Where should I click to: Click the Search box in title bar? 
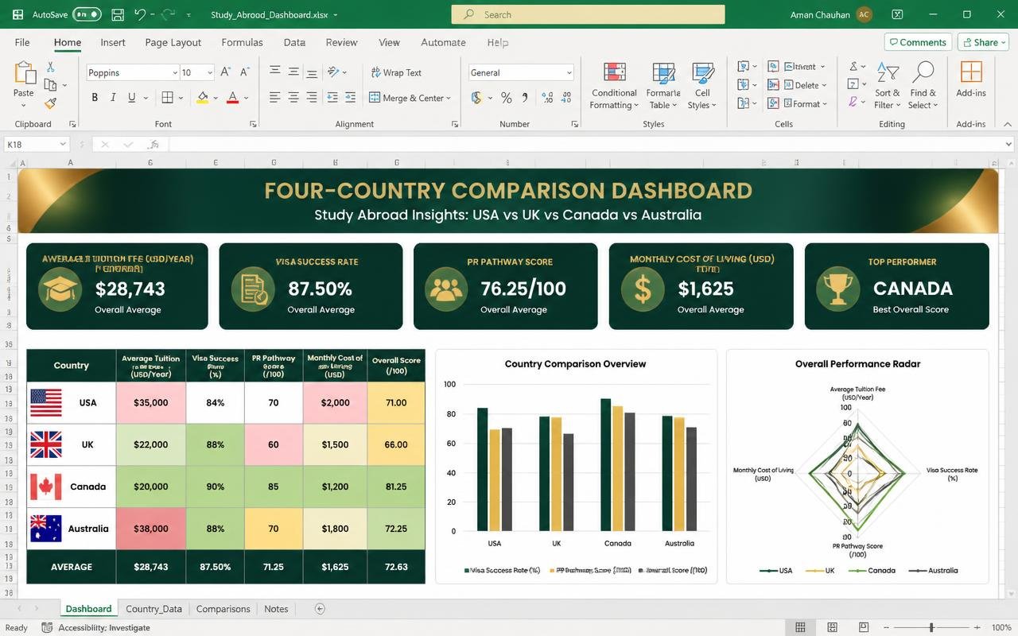588,14
